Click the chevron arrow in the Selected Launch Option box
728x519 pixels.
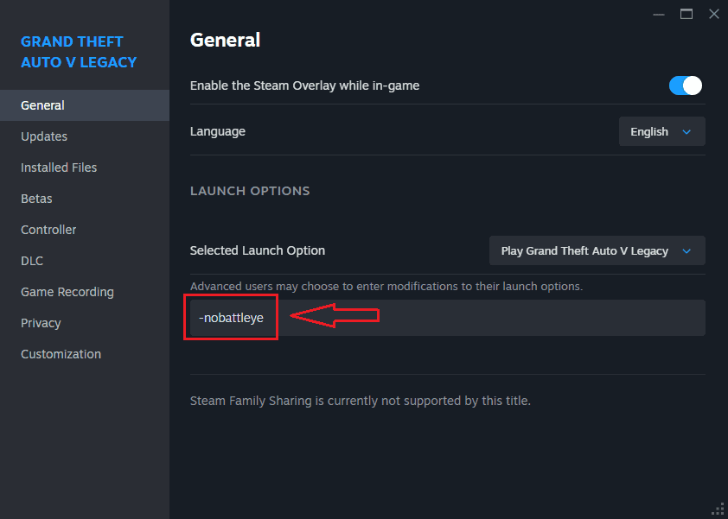click(687, 251)
